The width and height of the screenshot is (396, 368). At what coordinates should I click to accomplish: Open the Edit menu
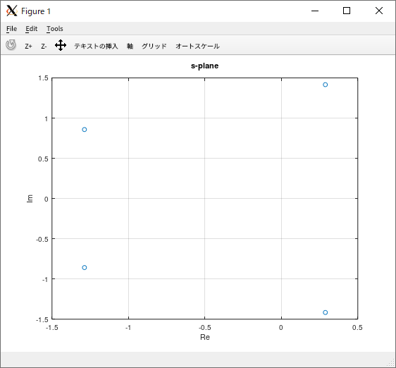click(31, 29)
